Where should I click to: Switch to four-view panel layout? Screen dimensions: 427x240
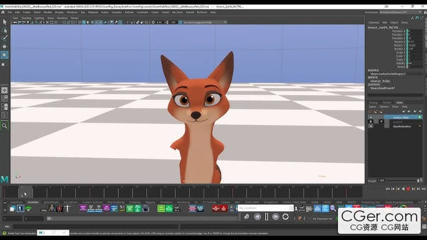pos(4,98)
